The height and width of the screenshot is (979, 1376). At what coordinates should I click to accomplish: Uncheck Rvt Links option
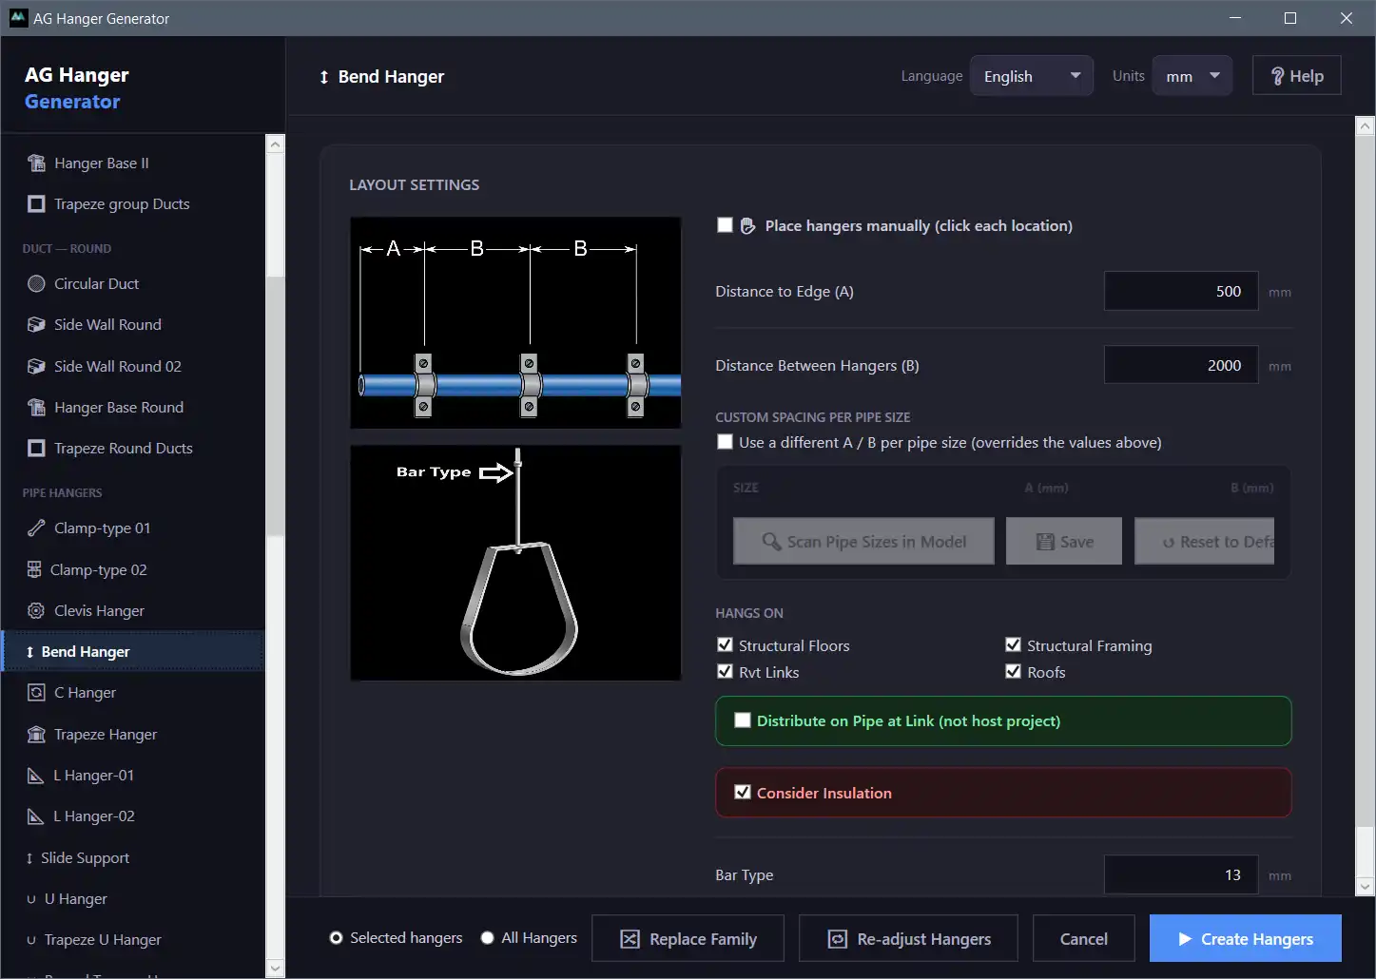[x=725, y=671]
